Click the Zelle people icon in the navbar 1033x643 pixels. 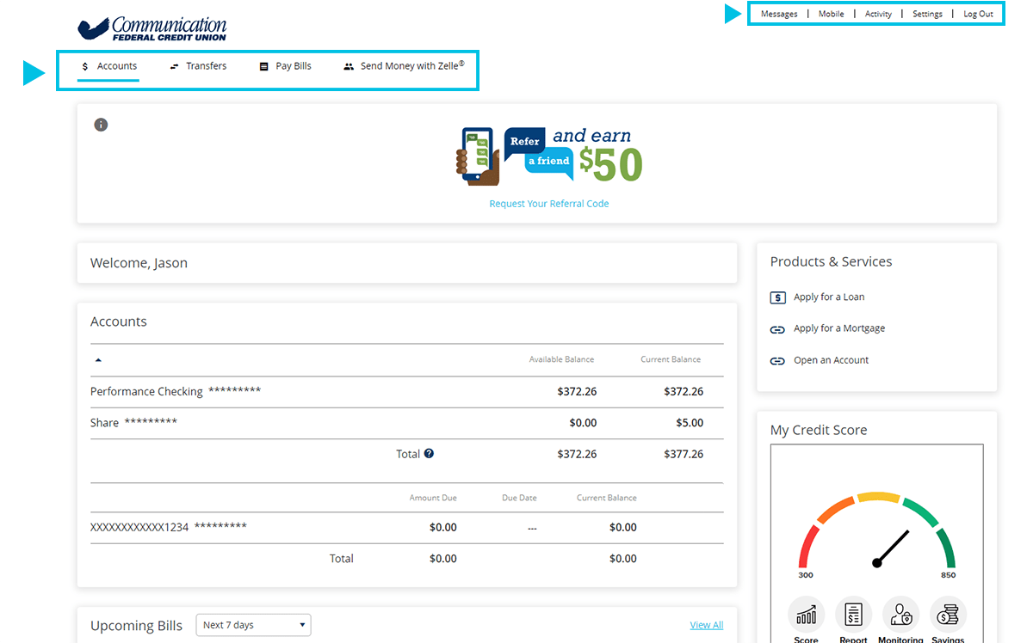pyautogui.click(x=349, y=65)
